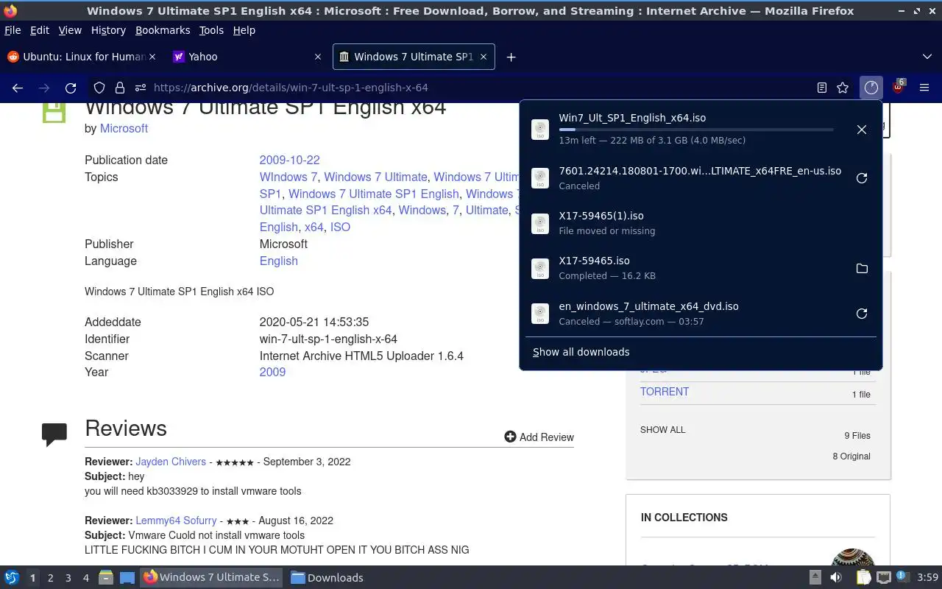Open the uBlock Origin extension icon

pos(898,88)
